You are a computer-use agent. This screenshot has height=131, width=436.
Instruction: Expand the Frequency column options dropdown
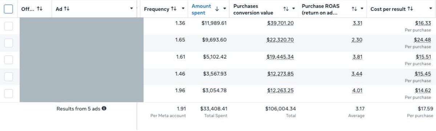(x=183, y=9)
